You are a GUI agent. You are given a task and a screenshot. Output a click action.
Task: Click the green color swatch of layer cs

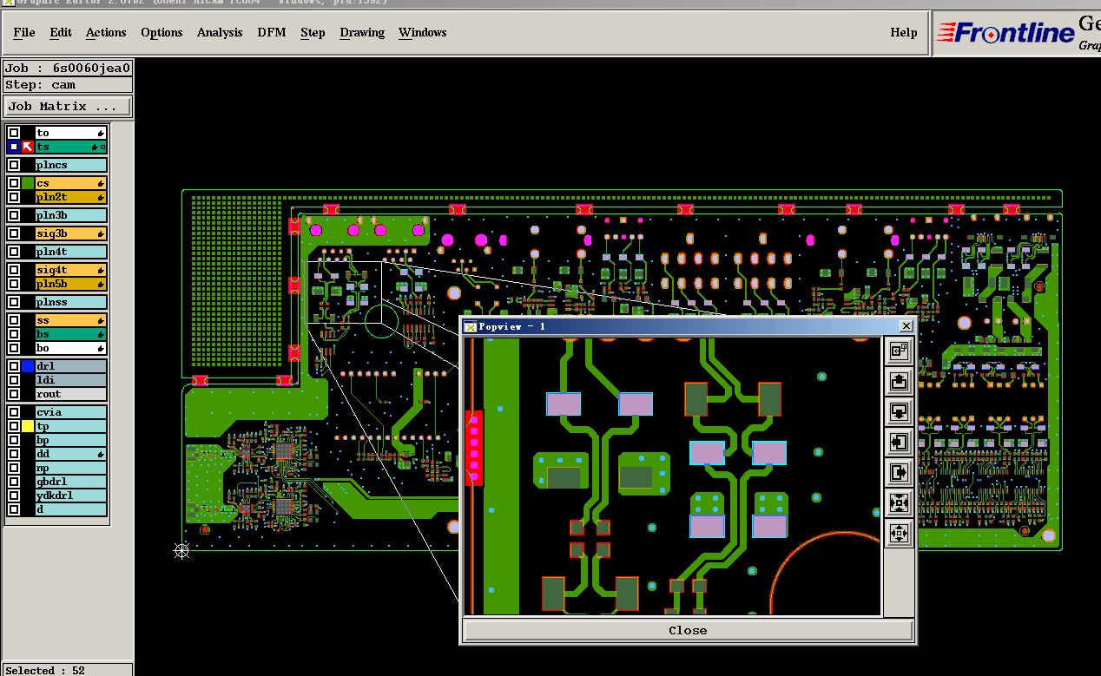pyautogui.click(x=28, y=183)
